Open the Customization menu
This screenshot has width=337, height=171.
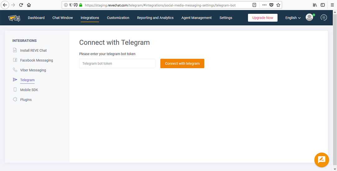tap(118, 18)
